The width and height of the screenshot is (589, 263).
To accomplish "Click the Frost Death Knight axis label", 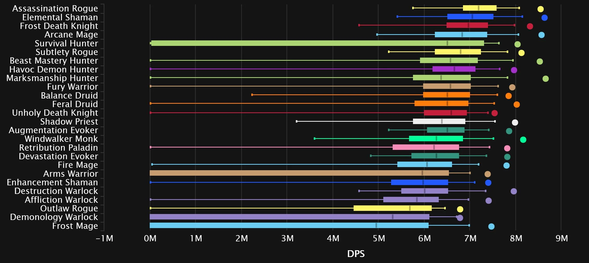I will pos(59,26).
